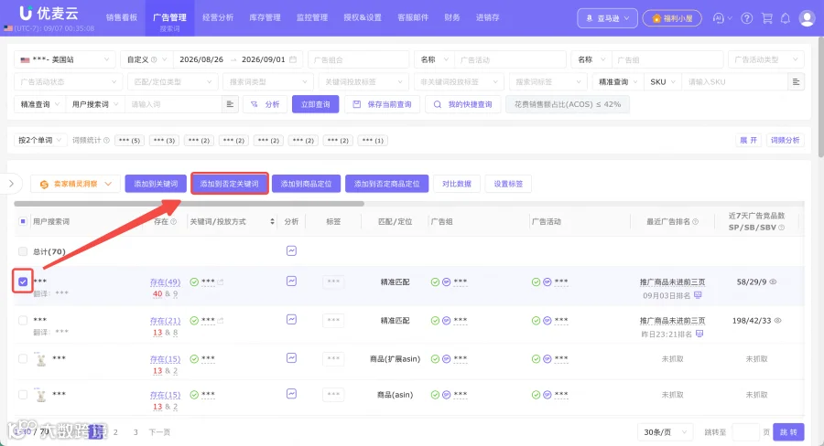Open the 卖家精灵洞察 dropdown
Viewport: 824px width, 446px height.
coord(75,184)
